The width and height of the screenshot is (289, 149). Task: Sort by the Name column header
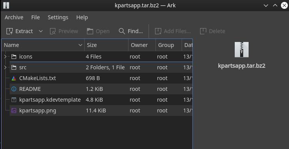click(x=43, y=45)
